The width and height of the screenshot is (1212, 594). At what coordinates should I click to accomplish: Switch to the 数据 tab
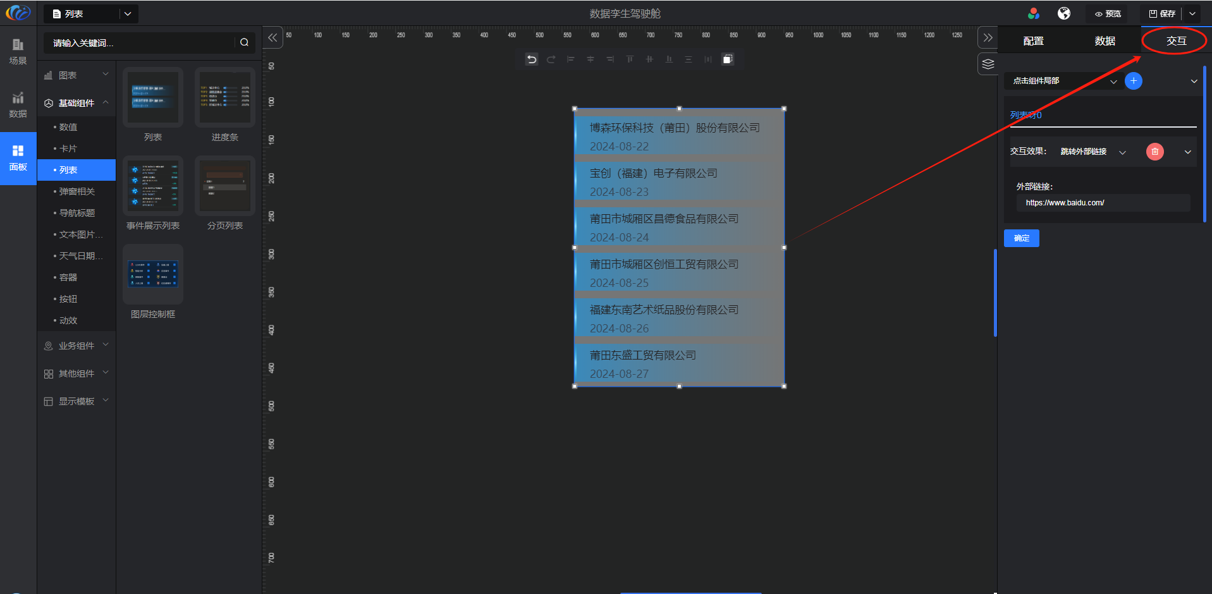point(1105,41)
